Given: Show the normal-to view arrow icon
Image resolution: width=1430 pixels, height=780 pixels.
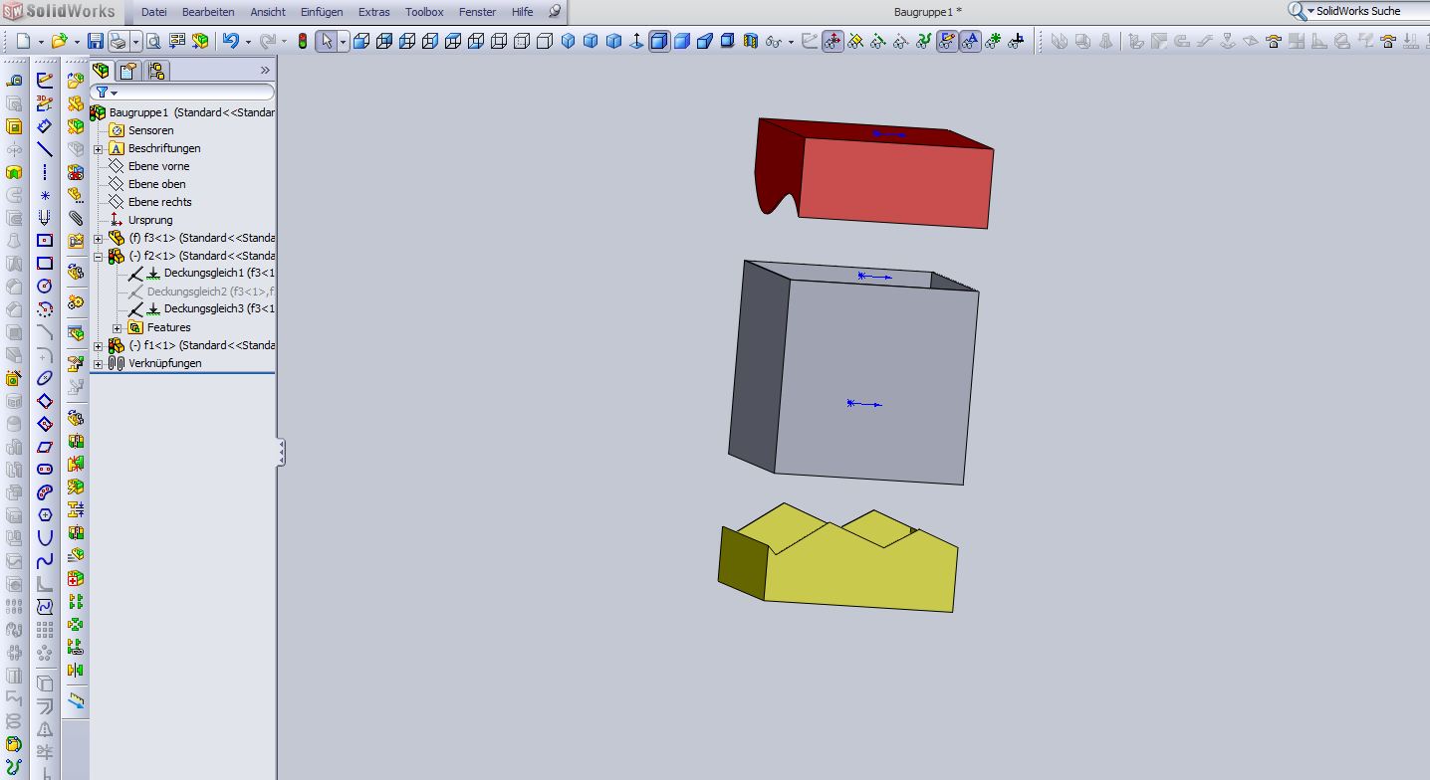Looking at the screenshot, I should (x=637, y=41).
